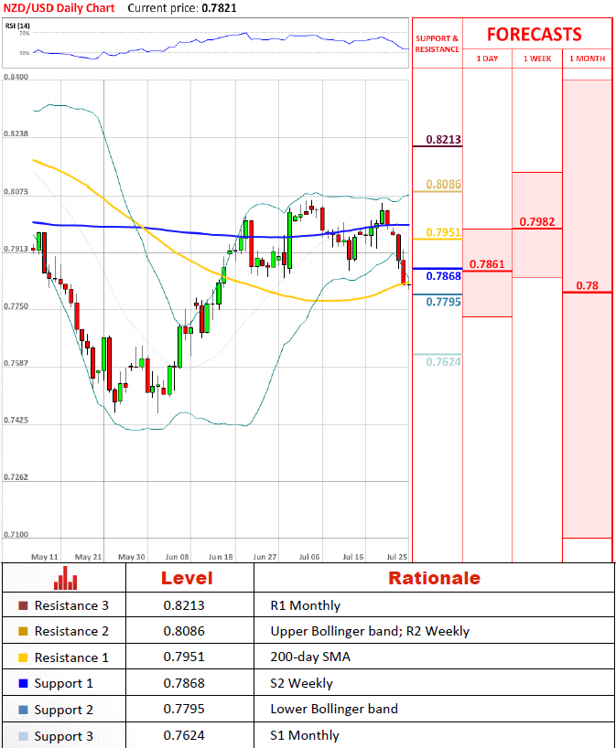Click the SUPPORT & RESISTANCE column header
Screen dimensions: 616x748
pyautogui.click(x=437, y=44)
